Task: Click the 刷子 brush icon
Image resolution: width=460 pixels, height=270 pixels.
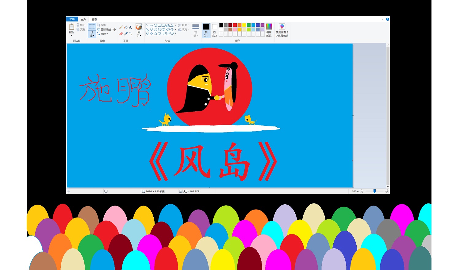Action: 139,27
